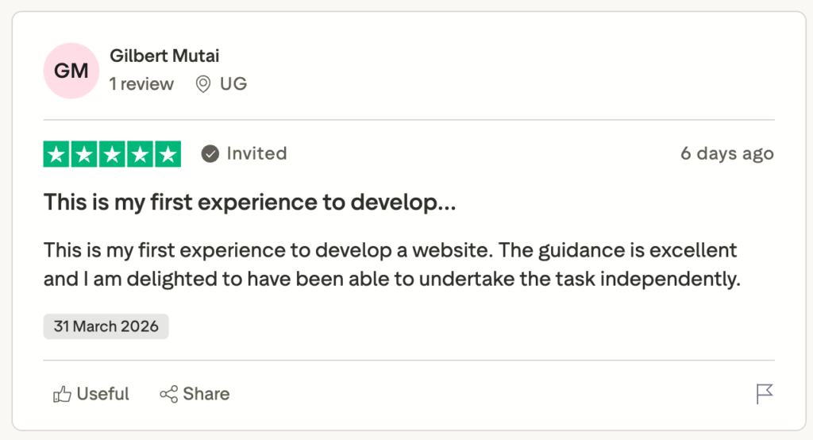Click the first green star
The width and height of the screenshot is (813, 440).
coord(56,154)
